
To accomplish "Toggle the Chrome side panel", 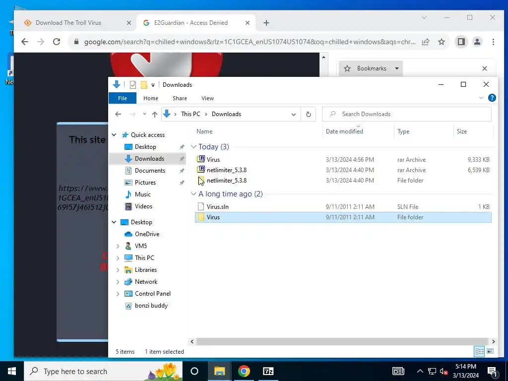I will [461, 42].
